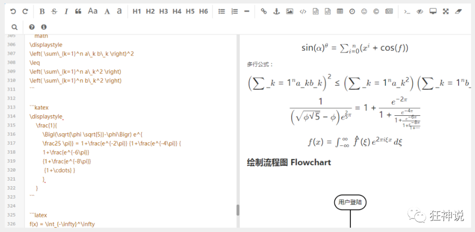Insert an unordered bullet list
Image resolution: width=475 pixels, height=232 pixels.
pyautogui.click(x=222, y=11)
